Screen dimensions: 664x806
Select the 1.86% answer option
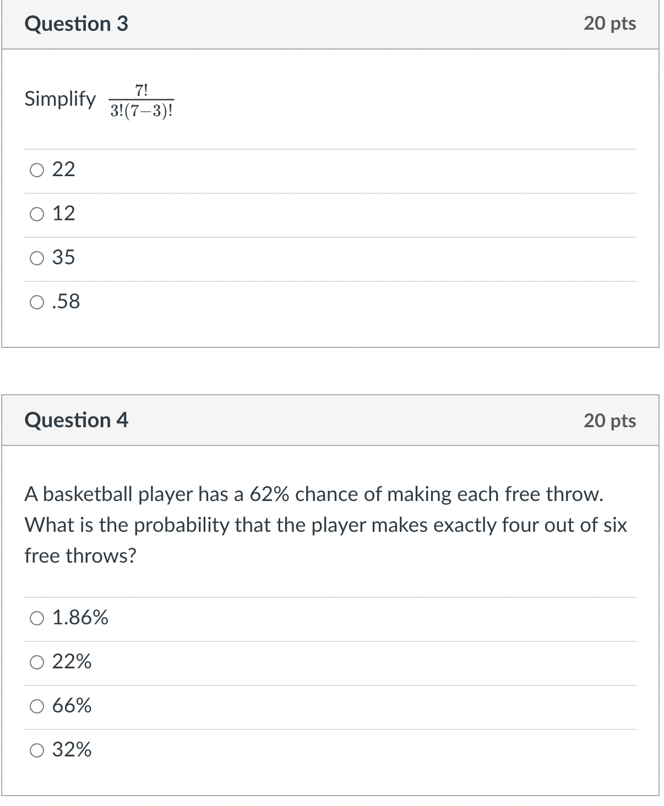tap(36, 619)
